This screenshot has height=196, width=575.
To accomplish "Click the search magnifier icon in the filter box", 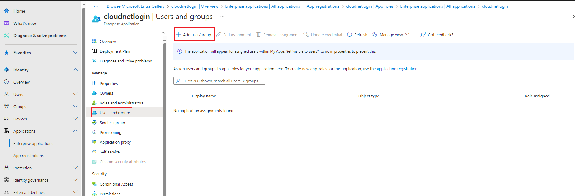I will 178,81.
